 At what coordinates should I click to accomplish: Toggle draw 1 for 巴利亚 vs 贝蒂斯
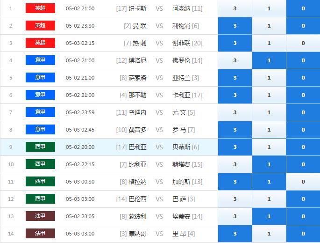[x=269, y=147]
